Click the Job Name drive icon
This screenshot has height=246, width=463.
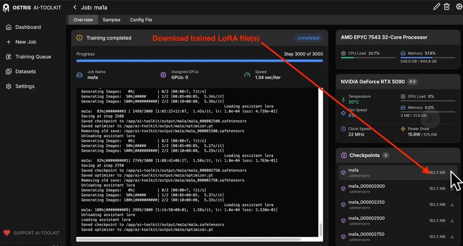(x=79, y=75)
